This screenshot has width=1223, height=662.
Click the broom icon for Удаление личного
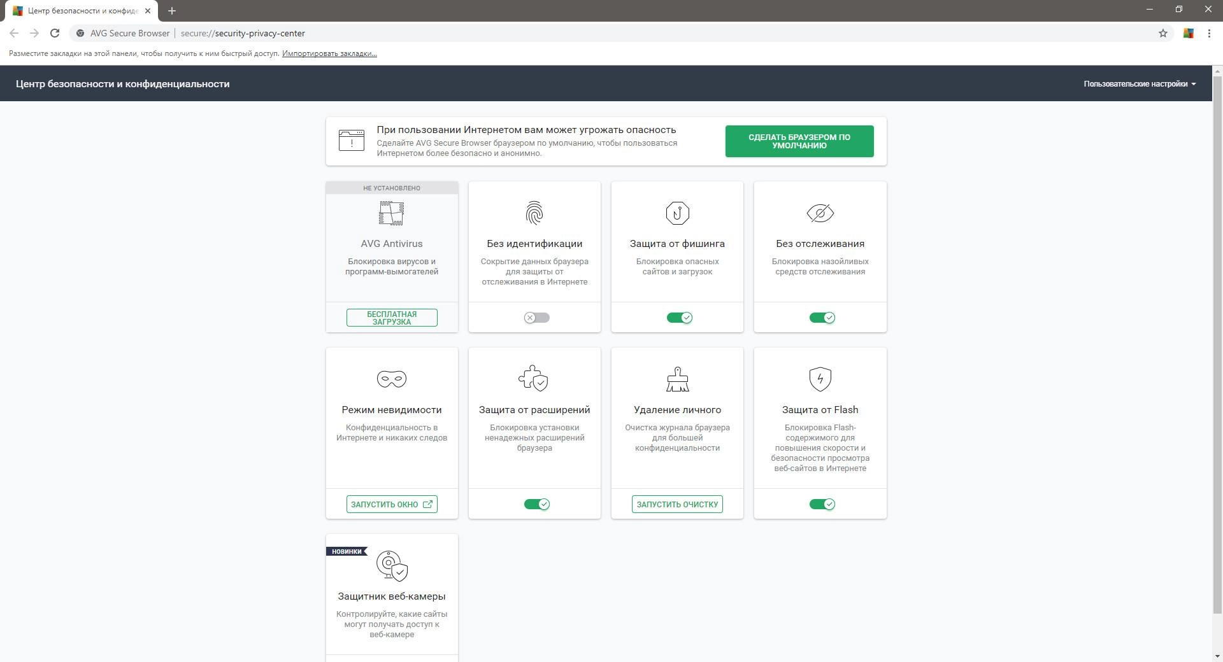[x=677, y=379]
